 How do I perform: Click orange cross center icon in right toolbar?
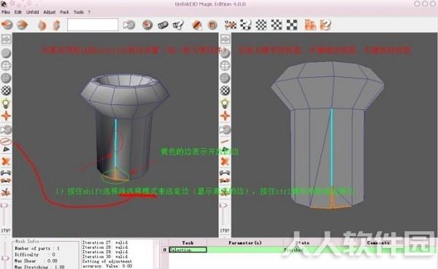coord(225,116)
